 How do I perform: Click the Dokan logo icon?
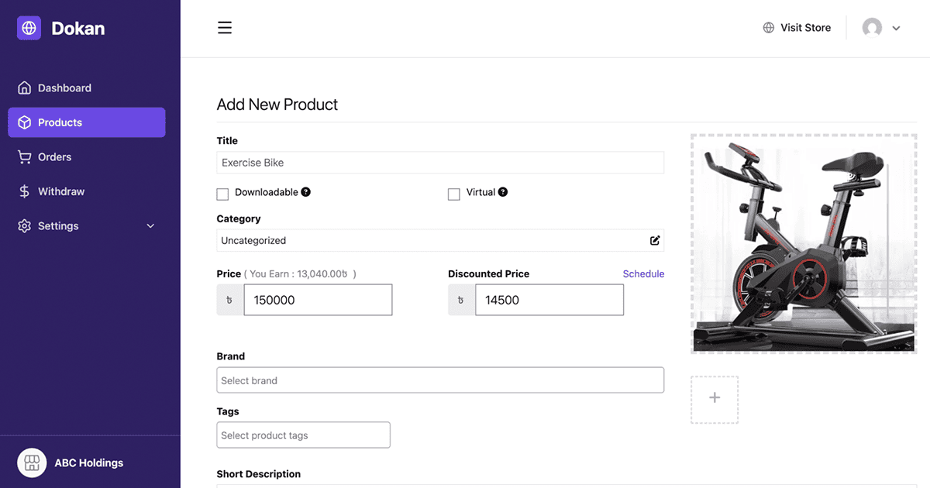pos(28,27)
